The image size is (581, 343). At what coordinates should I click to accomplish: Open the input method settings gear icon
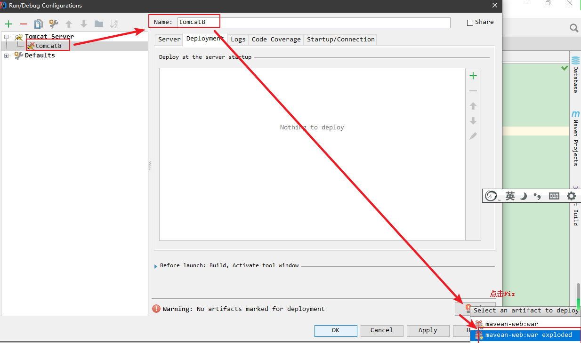tap(571, 196)
